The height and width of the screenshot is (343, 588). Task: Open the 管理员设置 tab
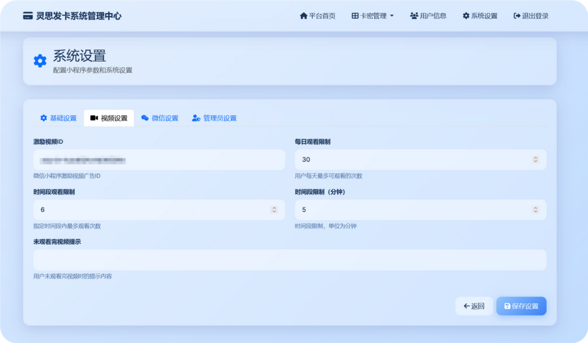214,118
